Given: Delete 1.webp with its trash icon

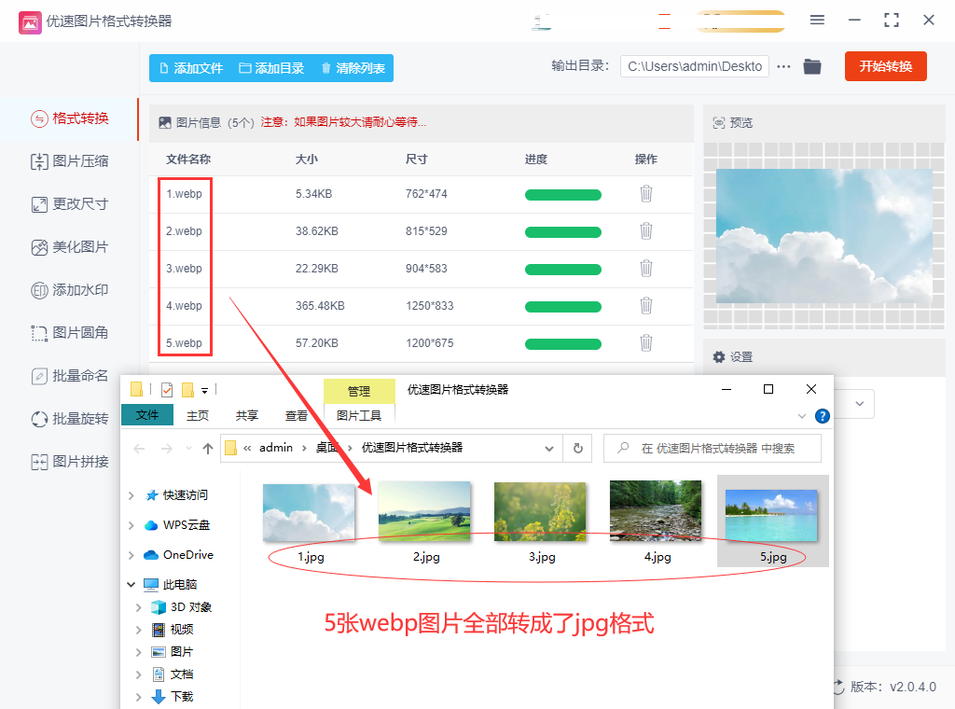Looking at the screenshot, I should point(646,194).
